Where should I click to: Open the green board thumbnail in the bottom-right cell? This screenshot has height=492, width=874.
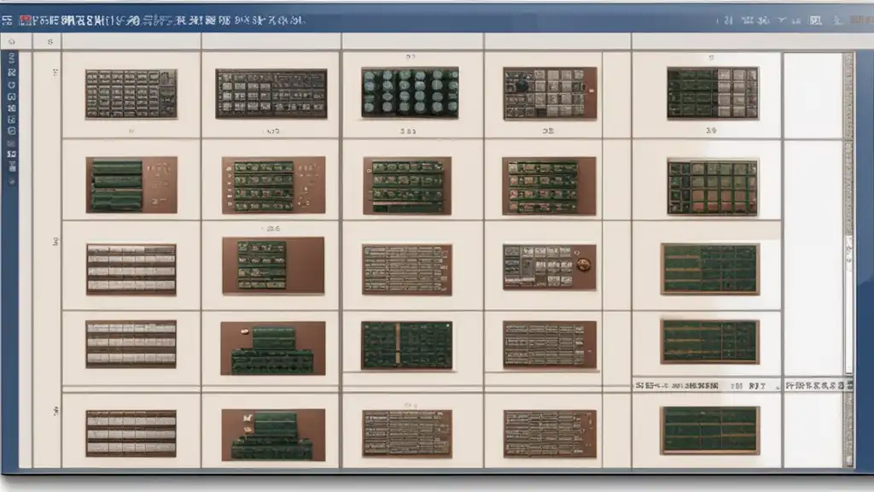[710, 430]
